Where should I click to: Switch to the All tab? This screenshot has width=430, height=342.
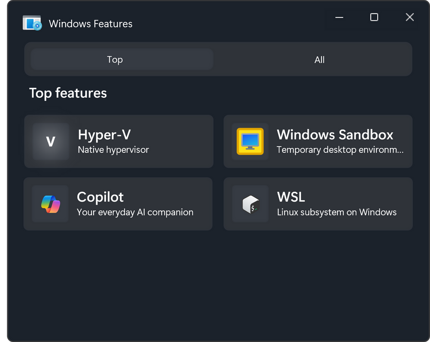pyautogui.click(x=319, y=60)
